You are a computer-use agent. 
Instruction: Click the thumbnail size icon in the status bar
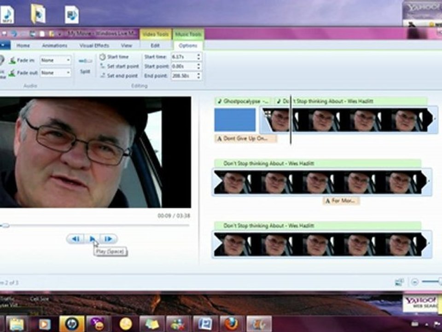point(399,282)
